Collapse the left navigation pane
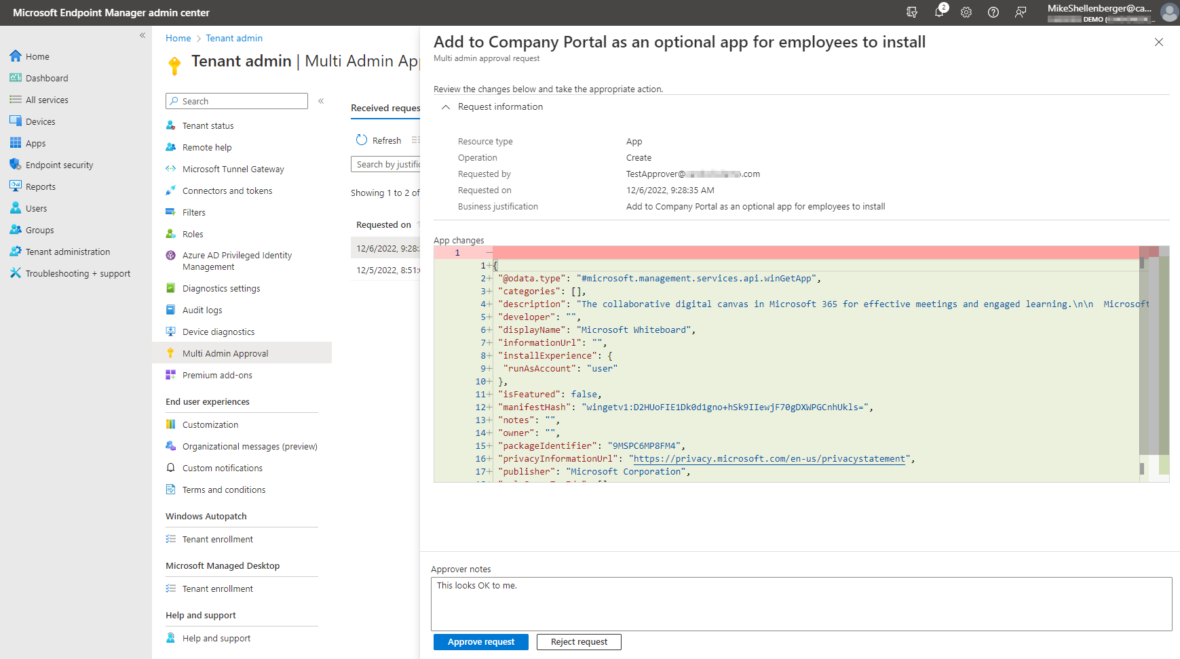 (x=142, y=35)
